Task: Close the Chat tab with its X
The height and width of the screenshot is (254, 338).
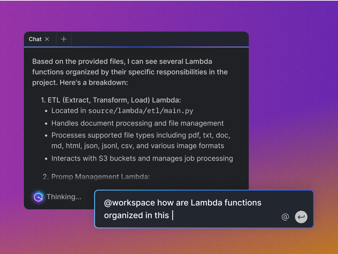Action: [x=47, y=39]
